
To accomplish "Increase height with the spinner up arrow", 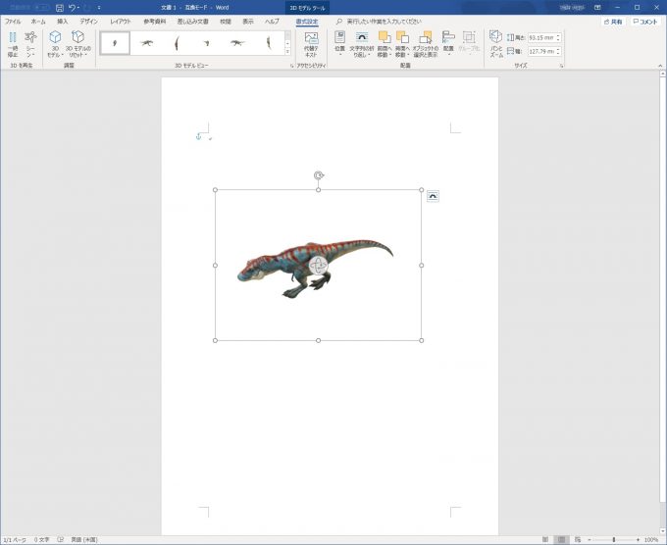I will coord(558,35).
